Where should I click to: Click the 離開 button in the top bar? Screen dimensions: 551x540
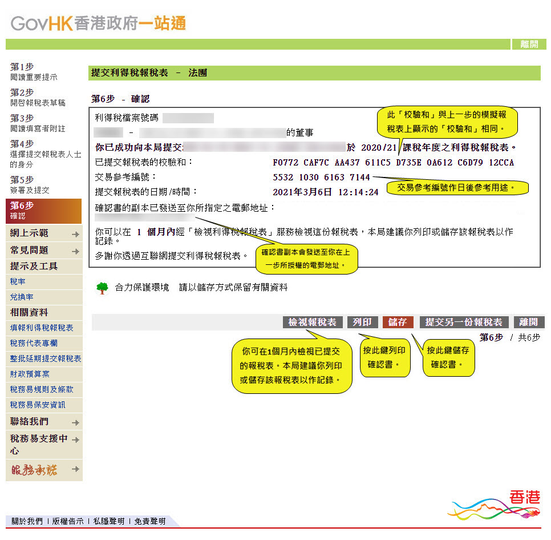point(529,44)
